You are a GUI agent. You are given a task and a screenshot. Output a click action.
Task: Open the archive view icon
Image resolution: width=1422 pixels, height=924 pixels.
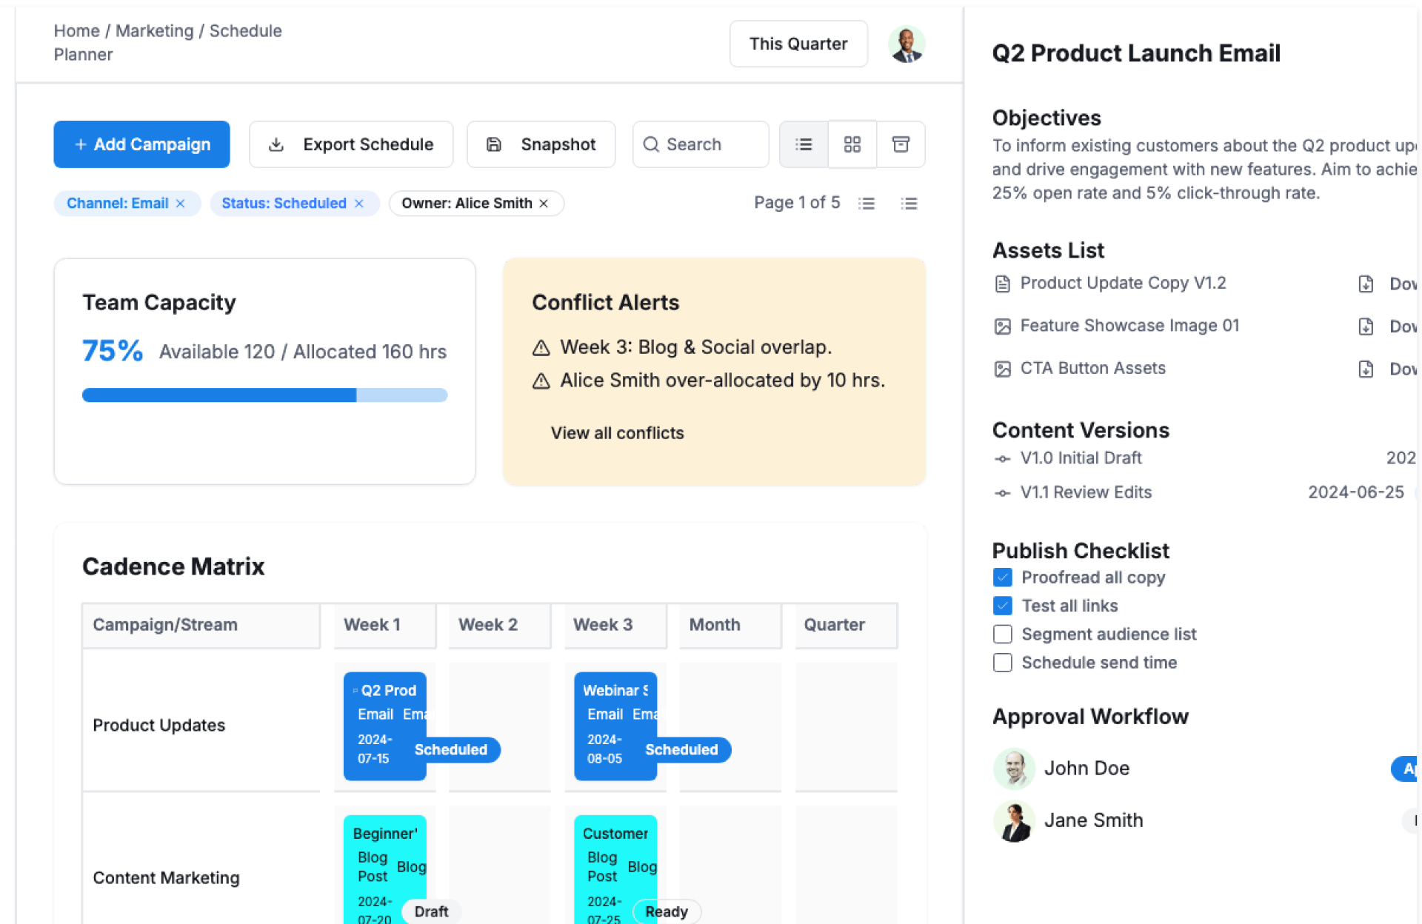pyautogui.click(x=901, y=144)
